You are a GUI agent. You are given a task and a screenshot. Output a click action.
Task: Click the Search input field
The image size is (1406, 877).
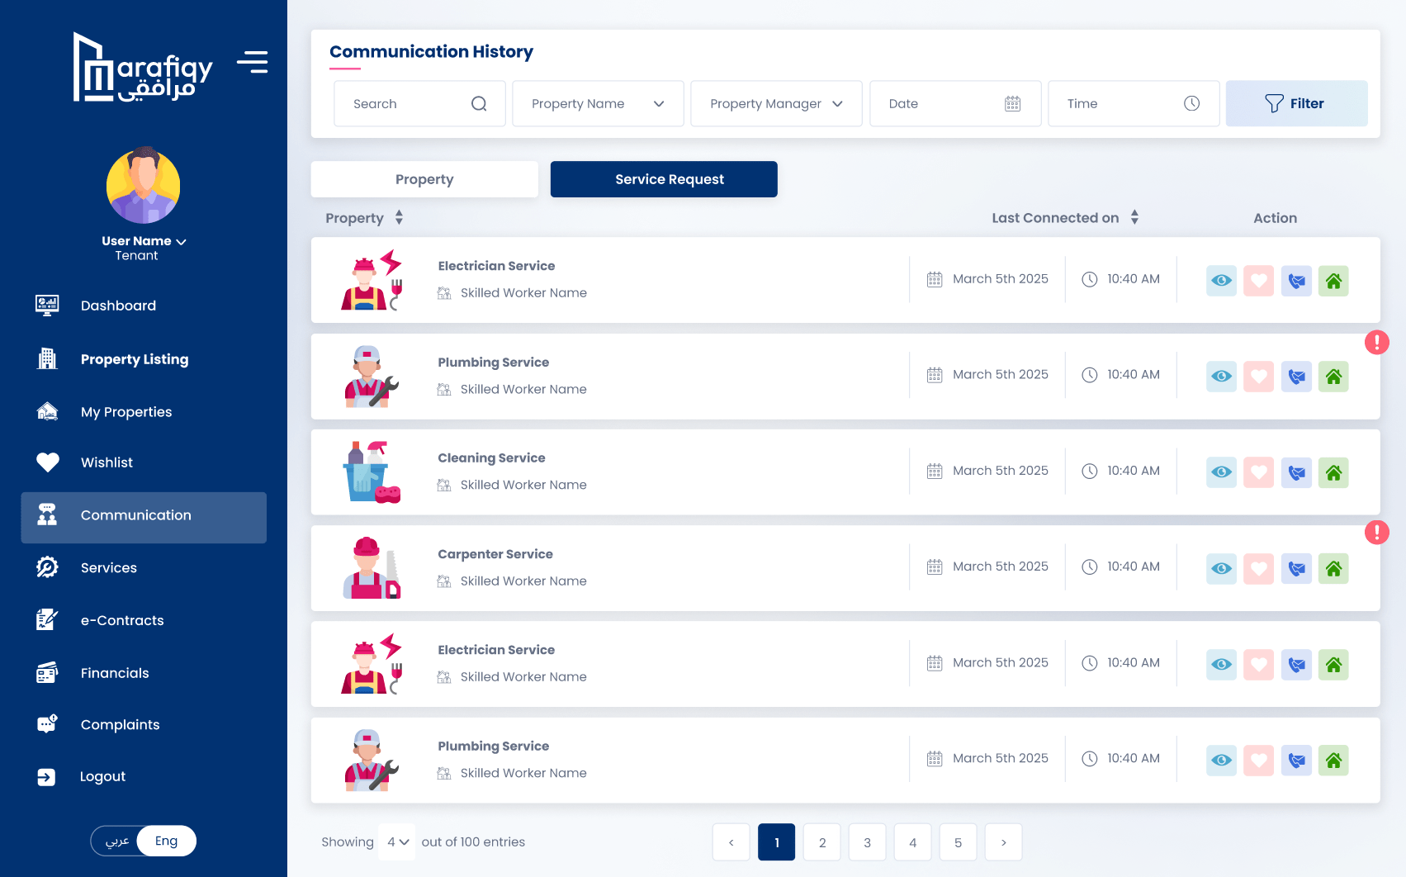click(x=419, y=103)
